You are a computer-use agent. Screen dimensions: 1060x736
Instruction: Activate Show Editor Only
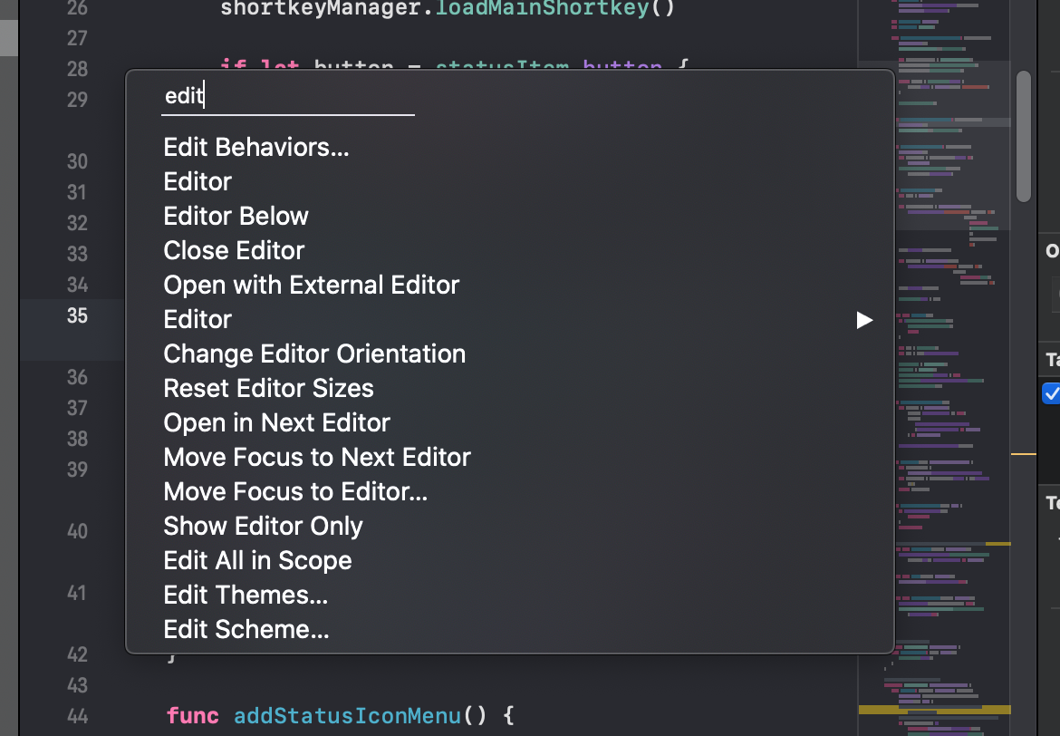[263, 526]
